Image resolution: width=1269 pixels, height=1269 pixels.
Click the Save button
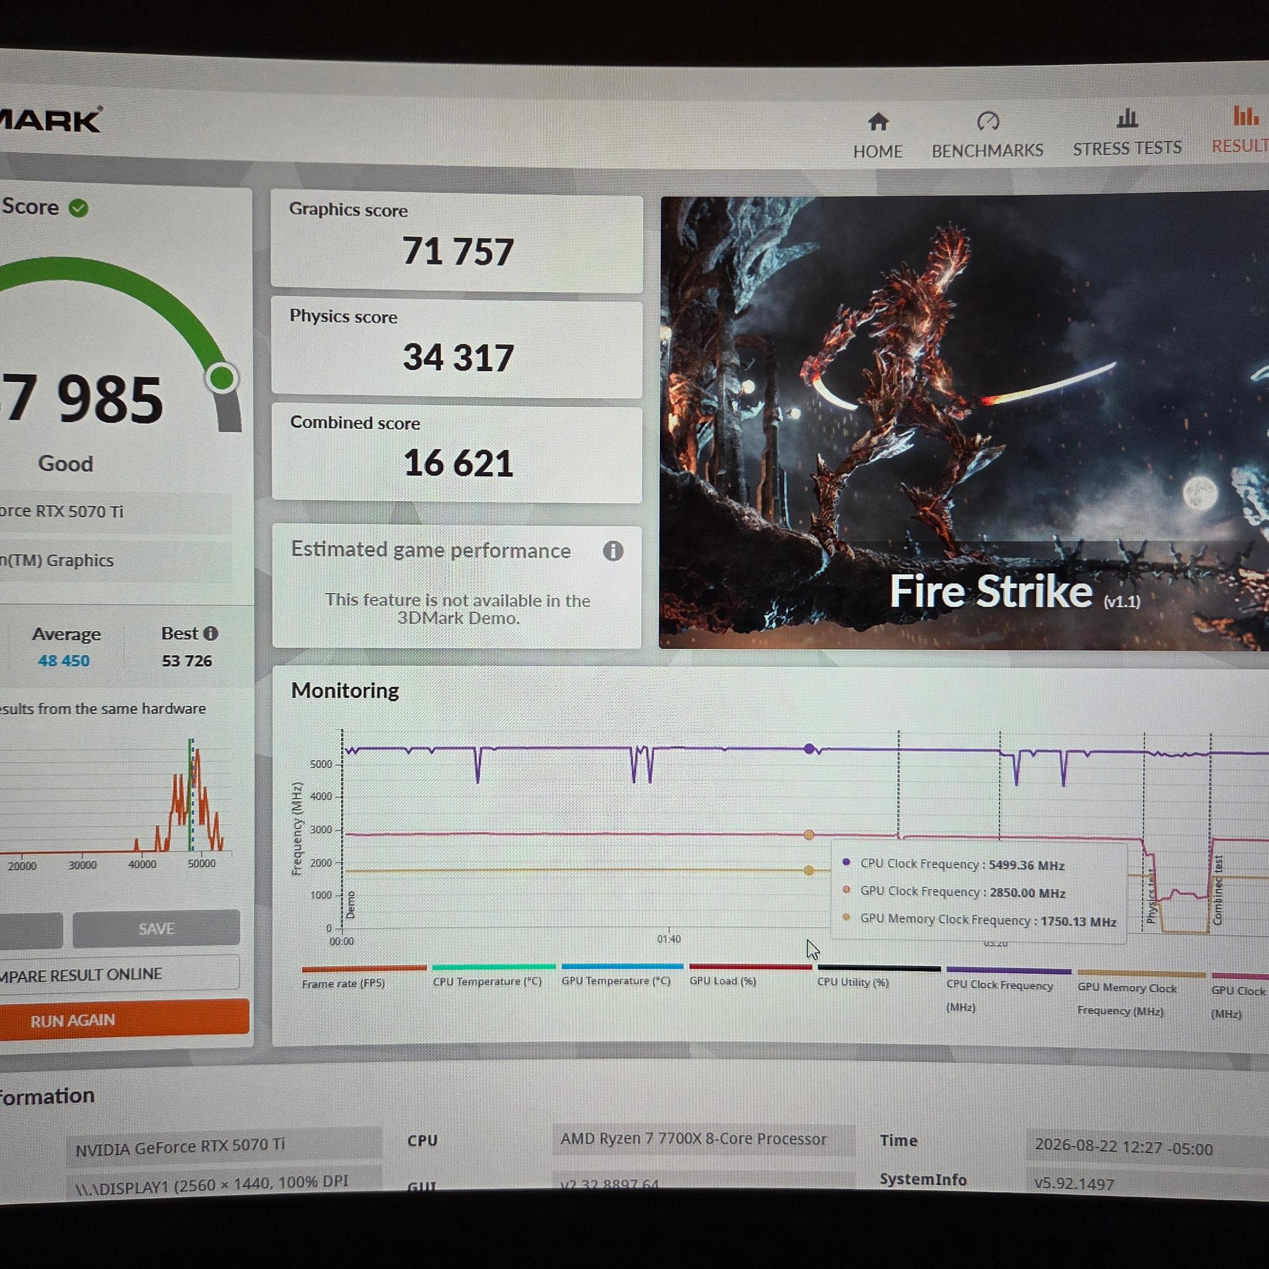(x=156, y=928)
